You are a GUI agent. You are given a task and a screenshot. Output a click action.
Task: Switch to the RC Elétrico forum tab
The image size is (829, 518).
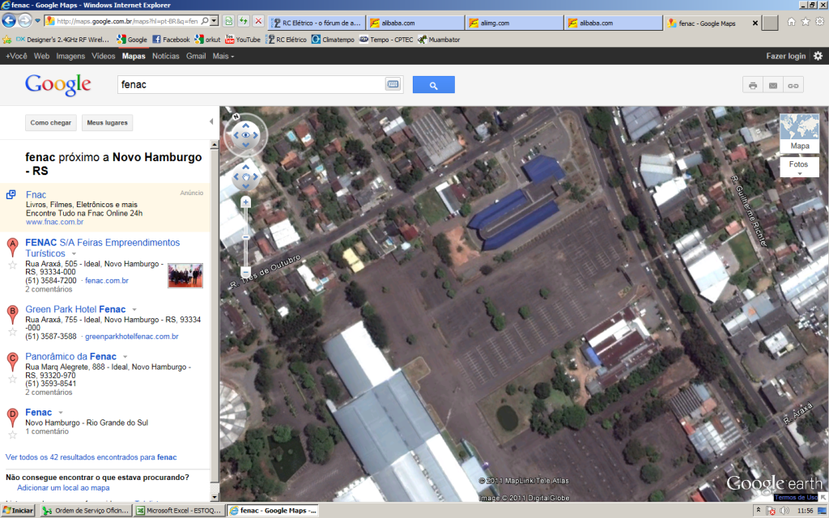click(x=317, y=23)
